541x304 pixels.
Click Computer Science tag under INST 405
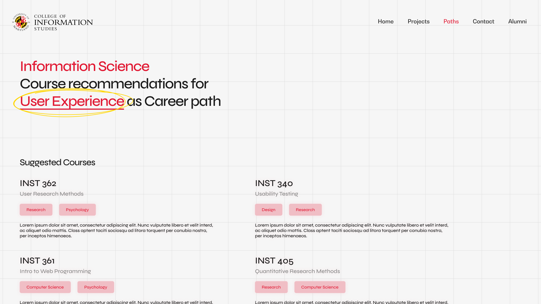pyautogui.click(x=320, y=287)
